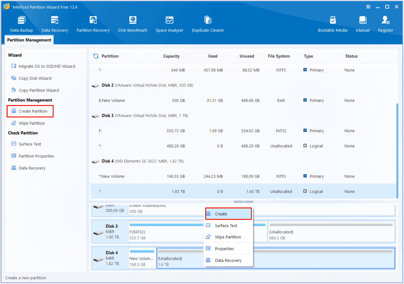Choose Properties from the context menu

(x=228, y=249)
